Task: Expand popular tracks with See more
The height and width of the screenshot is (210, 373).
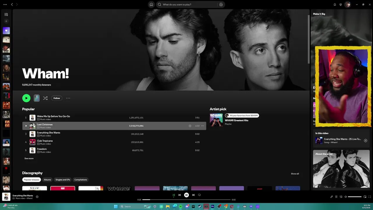Action: point(29,158)
